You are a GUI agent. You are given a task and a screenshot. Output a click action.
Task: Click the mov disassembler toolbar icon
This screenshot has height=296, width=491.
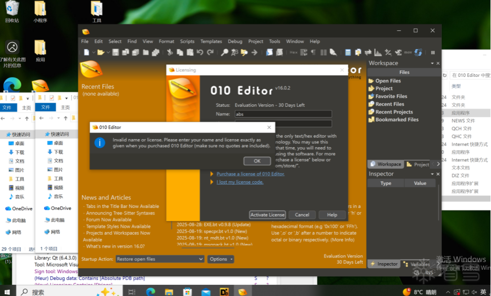pyautogui.click(x=408, y=53)
